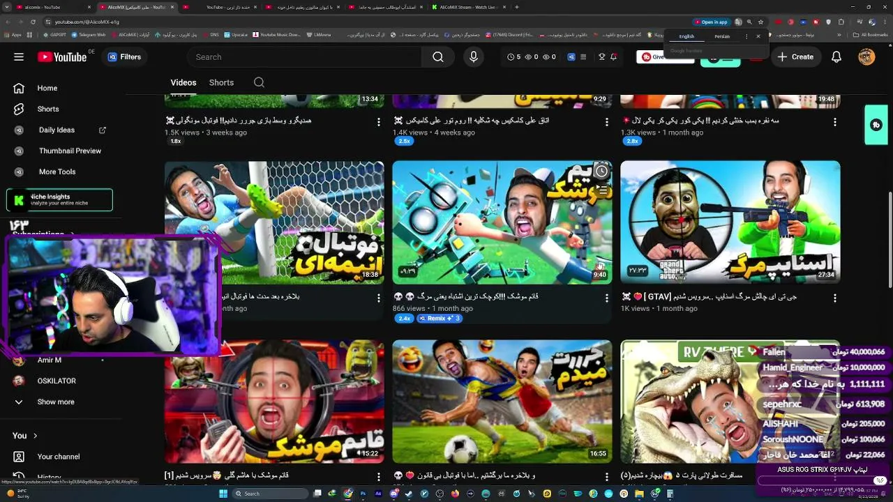Open the notifications bell

(836, 57)
